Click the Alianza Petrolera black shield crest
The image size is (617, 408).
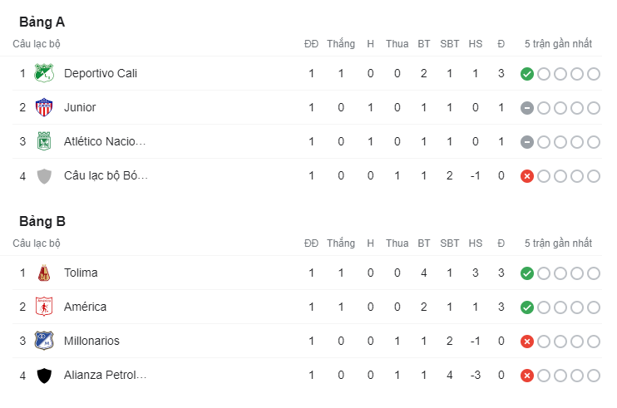coord(44,376)
